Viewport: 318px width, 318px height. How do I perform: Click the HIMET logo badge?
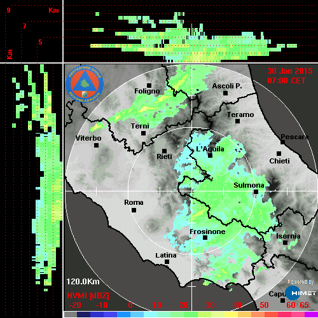click(x=301, y=293)
